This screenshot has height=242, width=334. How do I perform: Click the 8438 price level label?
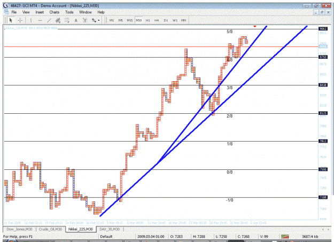pyautogui.click(x=323, y=85)
